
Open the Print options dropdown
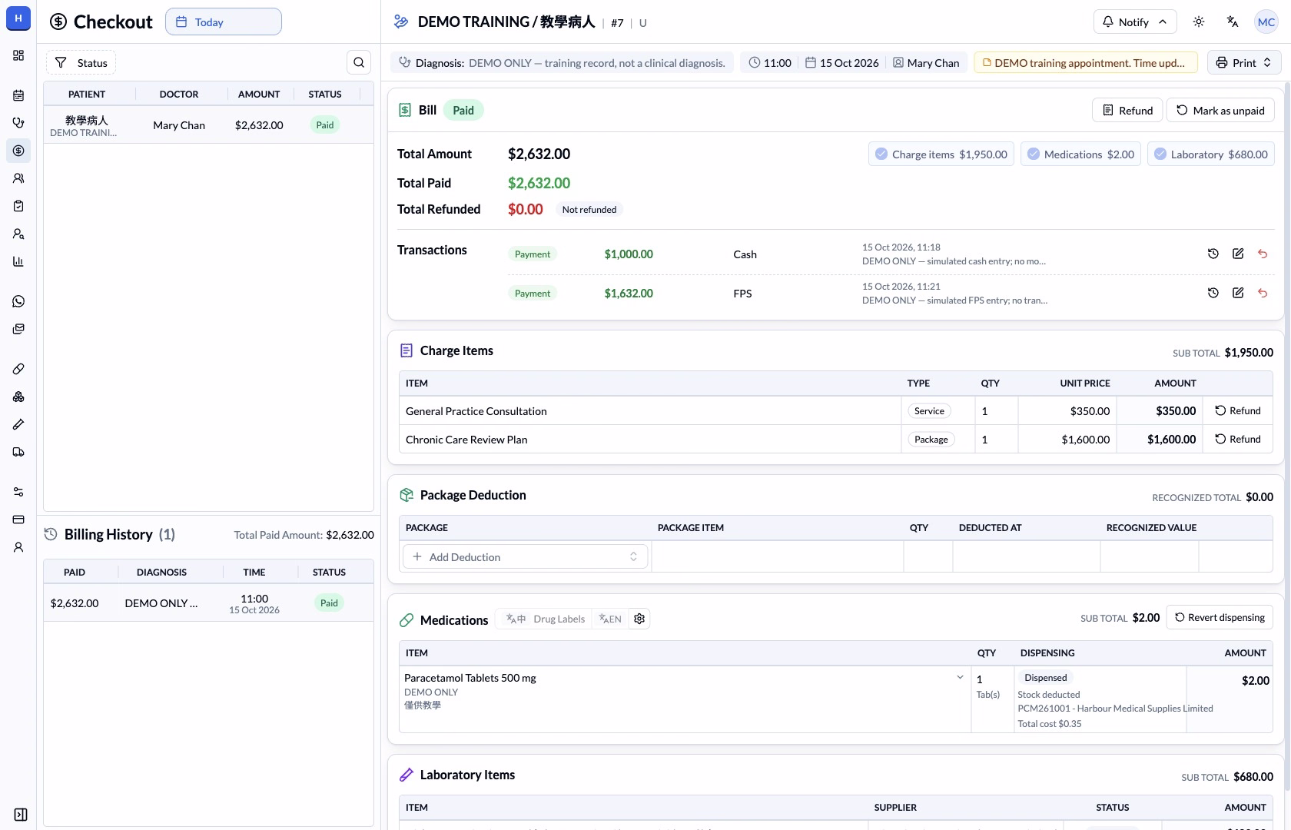point(1244,62)
